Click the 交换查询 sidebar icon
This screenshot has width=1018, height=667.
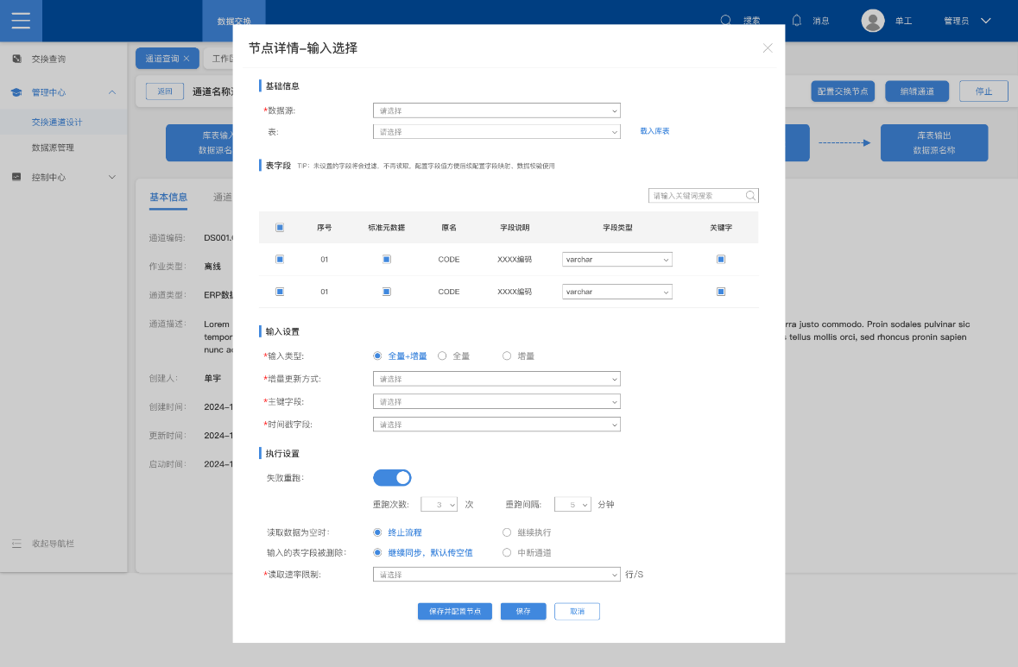[x=16, y=59]
